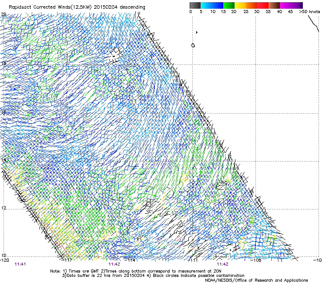Click the 'Times are GMT' note line
Viewport: 322px width, 283px height.
[135, 271]
